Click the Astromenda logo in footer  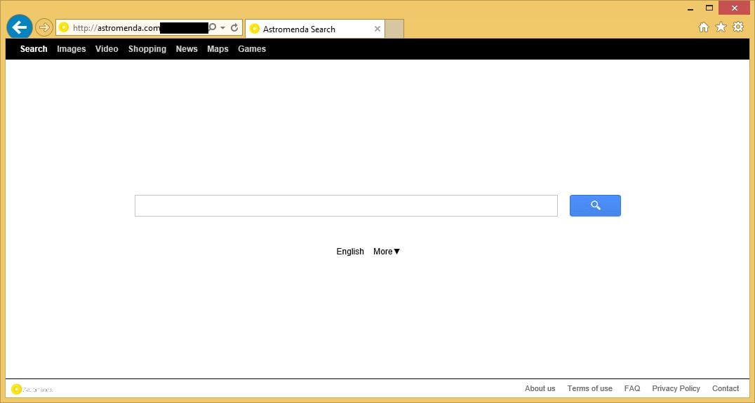pos(32,389)
